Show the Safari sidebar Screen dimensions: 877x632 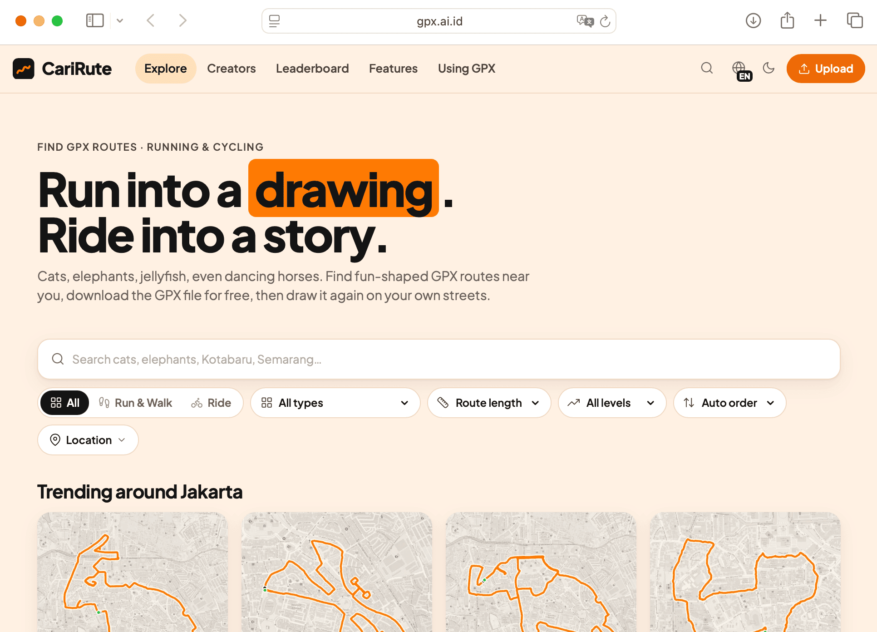pyautogui.click(x=95, y=20)
